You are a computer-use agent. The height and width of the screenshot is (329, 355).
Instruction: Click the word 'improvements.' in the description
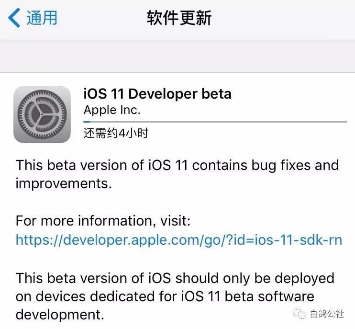64,184
